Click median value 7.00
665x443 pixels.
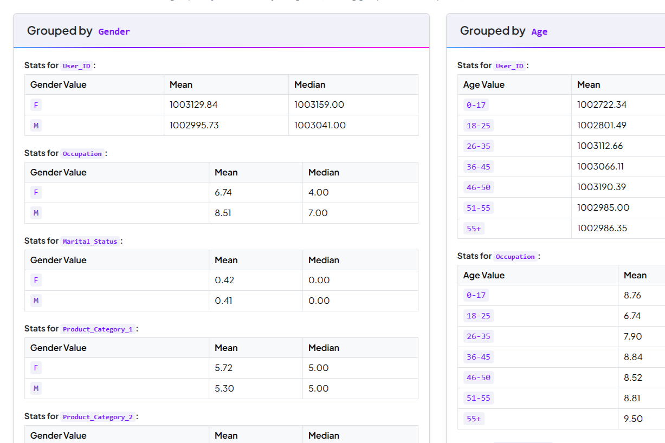[x=318, y=213]
